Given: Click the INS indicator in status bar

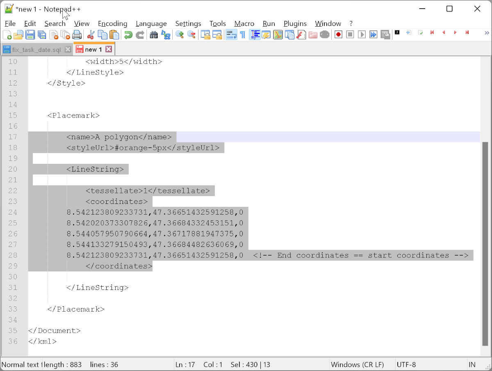Looking at the screenshot, I should [472, 364].
